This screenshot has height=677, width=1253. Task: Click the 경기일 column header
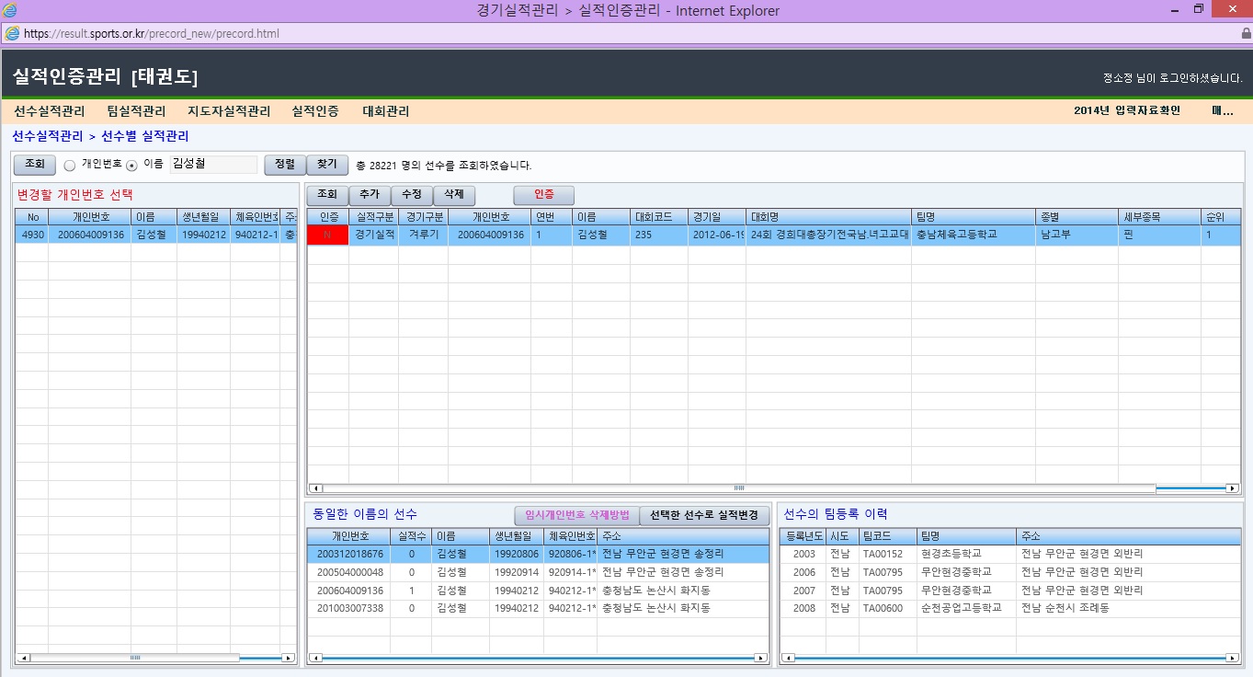coord(716,217)
